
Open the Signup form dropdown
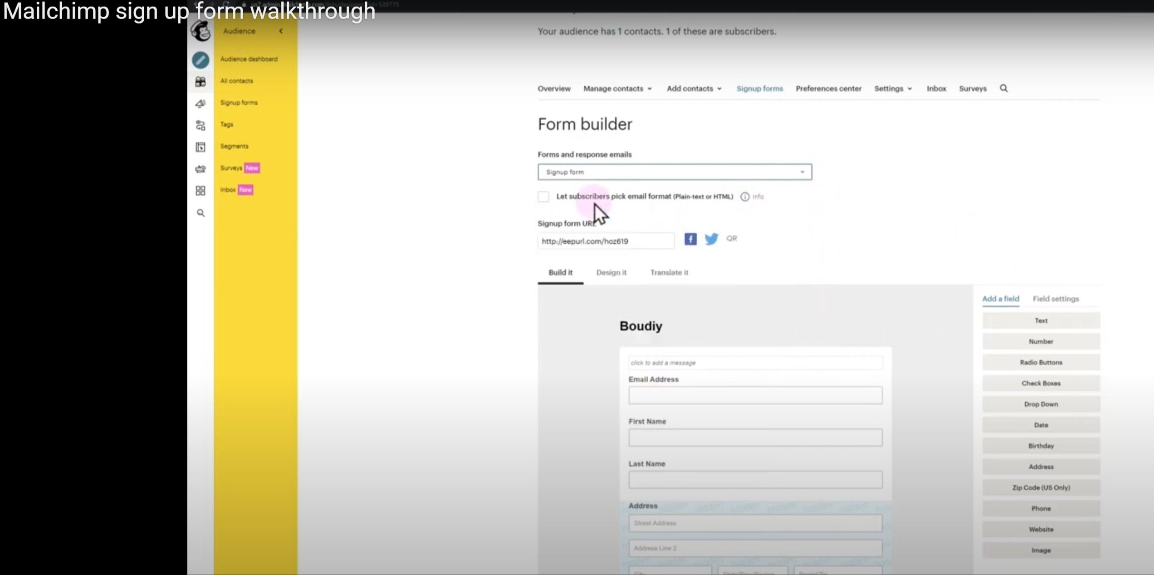(675, 172)
